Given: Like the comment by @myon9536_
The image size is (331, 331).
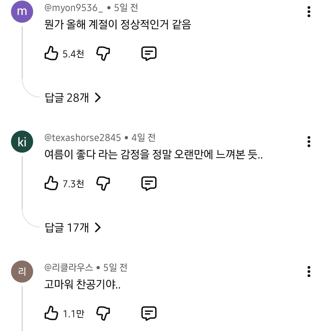Looking at the screenshot, I should tap(51, 53).
